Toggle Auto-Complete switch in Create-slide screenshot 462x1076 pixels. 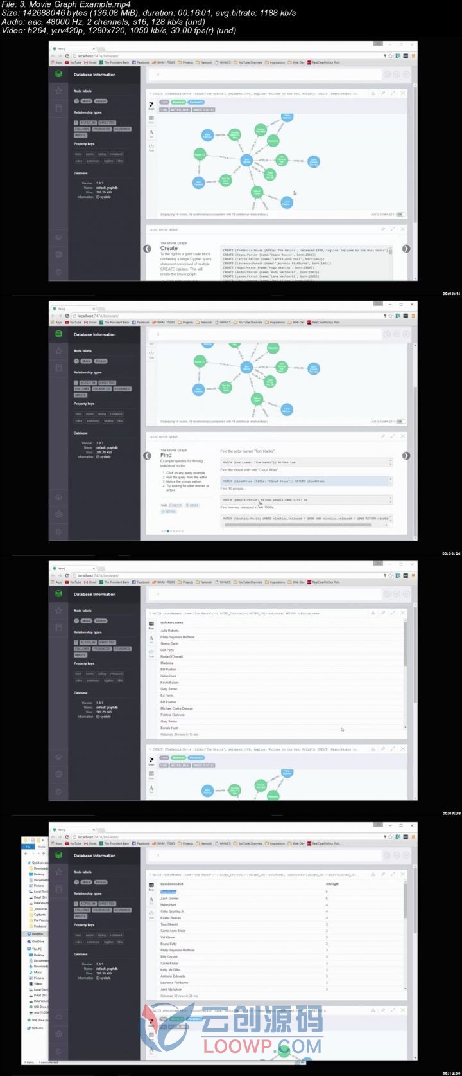(400, 215)
